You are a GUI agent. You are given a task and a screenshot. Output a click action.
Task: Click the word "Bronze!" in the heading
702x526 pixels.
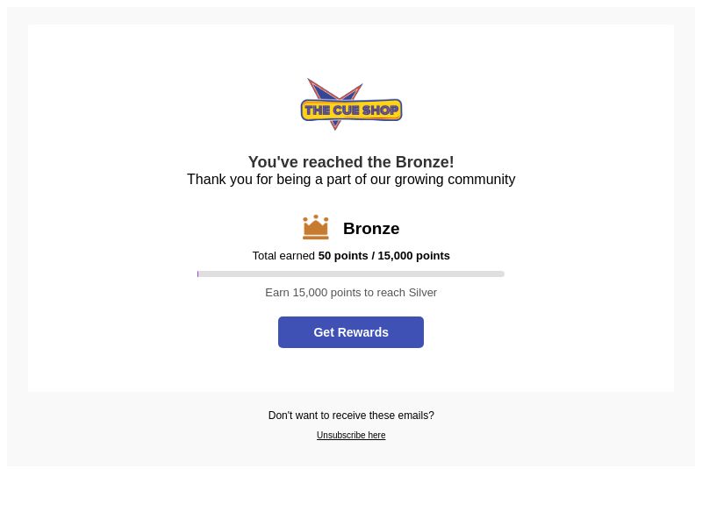click(x=425, y=162)
